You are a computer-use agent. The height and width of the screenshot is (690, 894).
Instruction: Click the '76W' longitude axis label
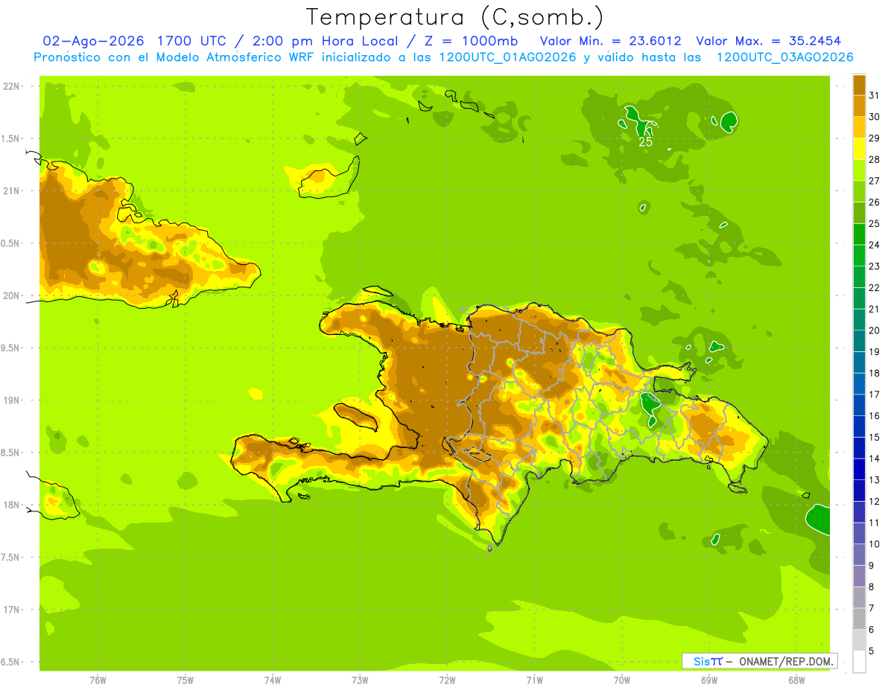98,680
